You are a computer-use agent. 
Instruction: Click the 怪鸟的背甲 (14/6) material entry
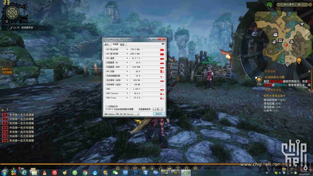274,100
